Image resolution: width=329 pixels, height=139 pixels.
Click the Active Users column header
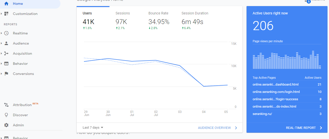click(x=313, y=78)
